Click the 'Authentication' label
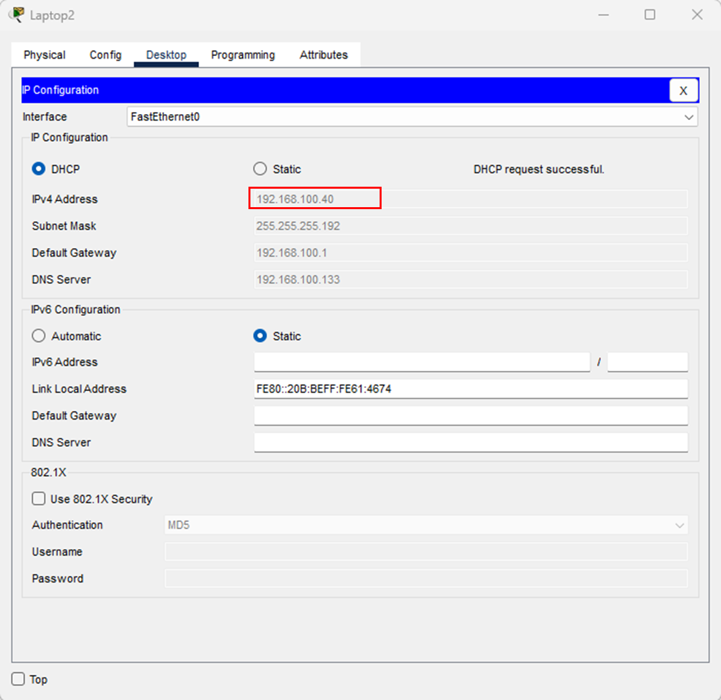The height and width of the screenshot is (700, 721). pos(67,525)
